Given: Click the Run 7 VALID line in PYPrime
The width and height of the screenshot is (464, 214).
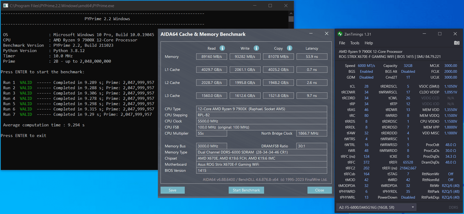Looking at the screenshot, I should (x=77, y=114).
